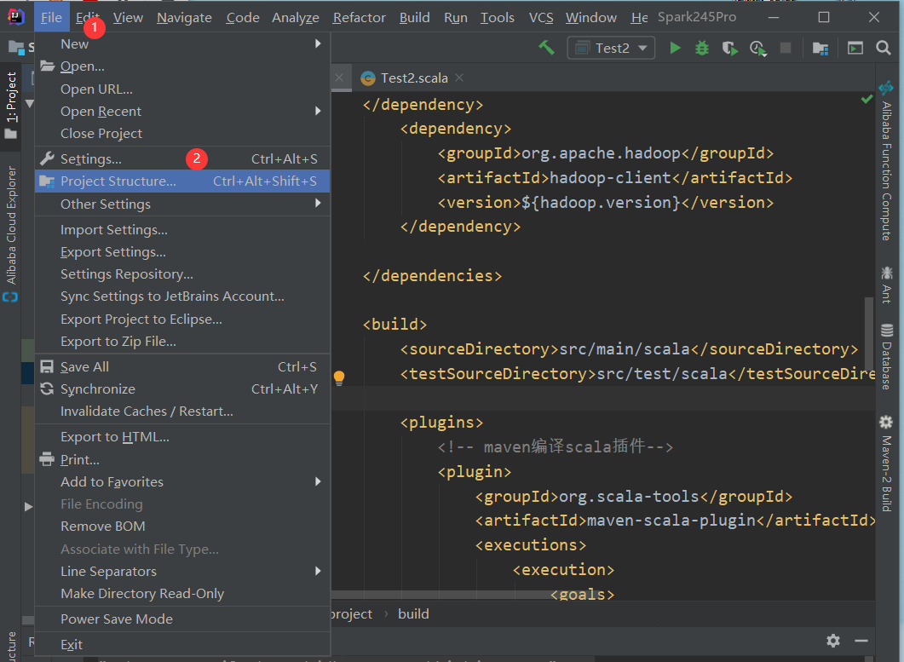Screen dimensions: 904x662
Task: Open Project Structure folder icon in toolbar
Action: coord(820,49)
